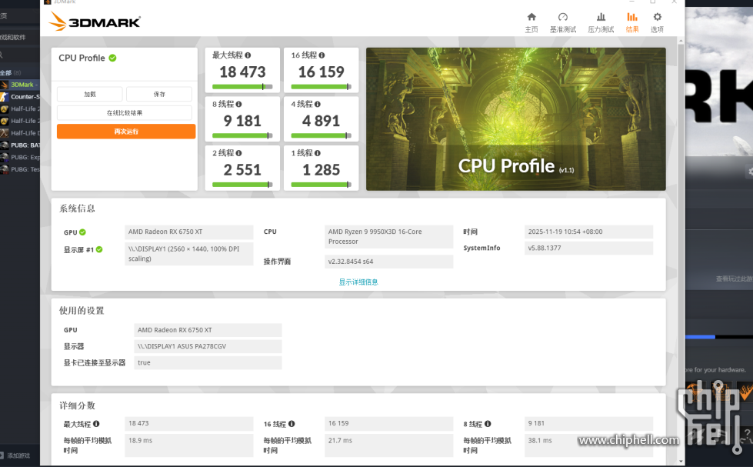
Task: Click info icon next to 4 线程 score card
Action: coord(318,105)
